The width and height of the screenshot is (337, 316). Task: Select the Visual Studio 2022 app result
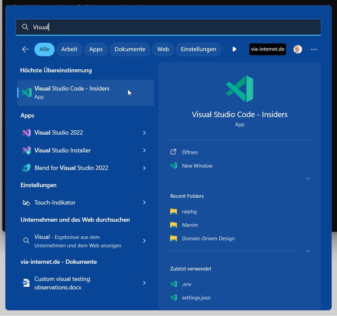[85, 133]
